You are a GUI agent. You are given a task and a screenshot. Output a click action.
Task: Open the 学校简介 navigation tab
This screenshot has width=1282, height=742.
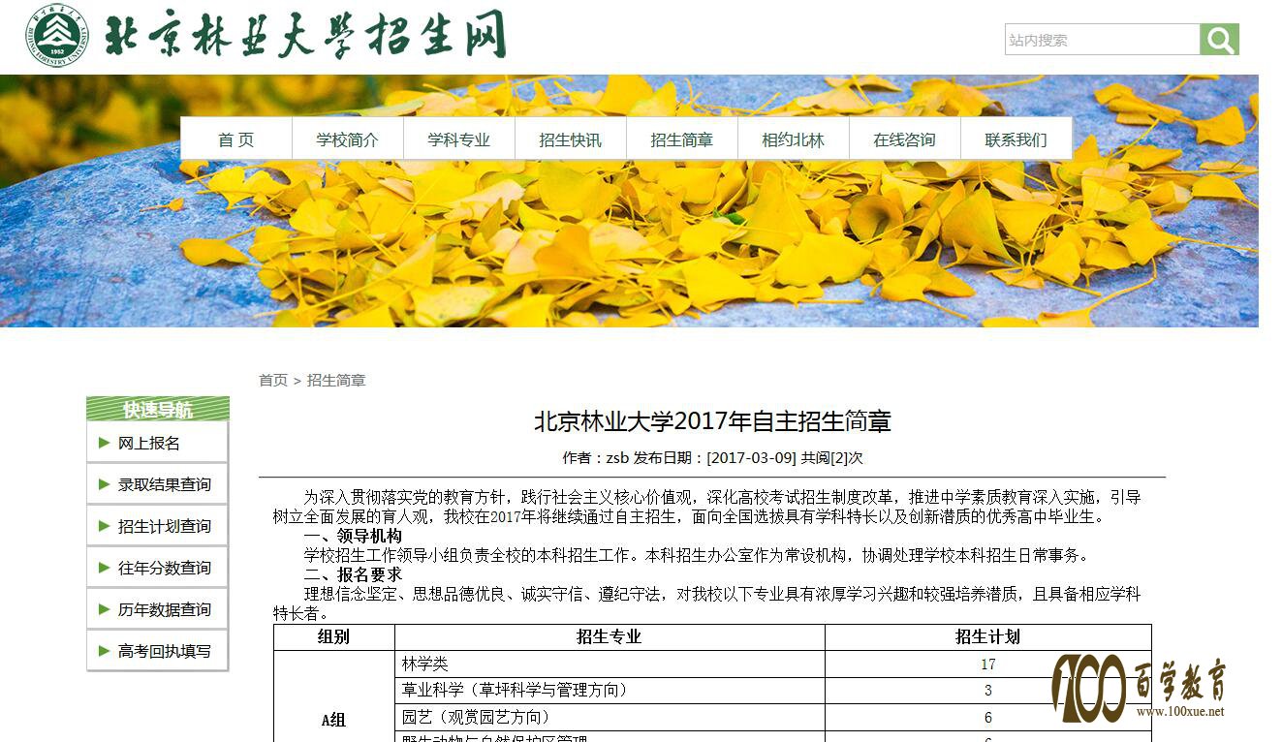(x=348, y=139)
